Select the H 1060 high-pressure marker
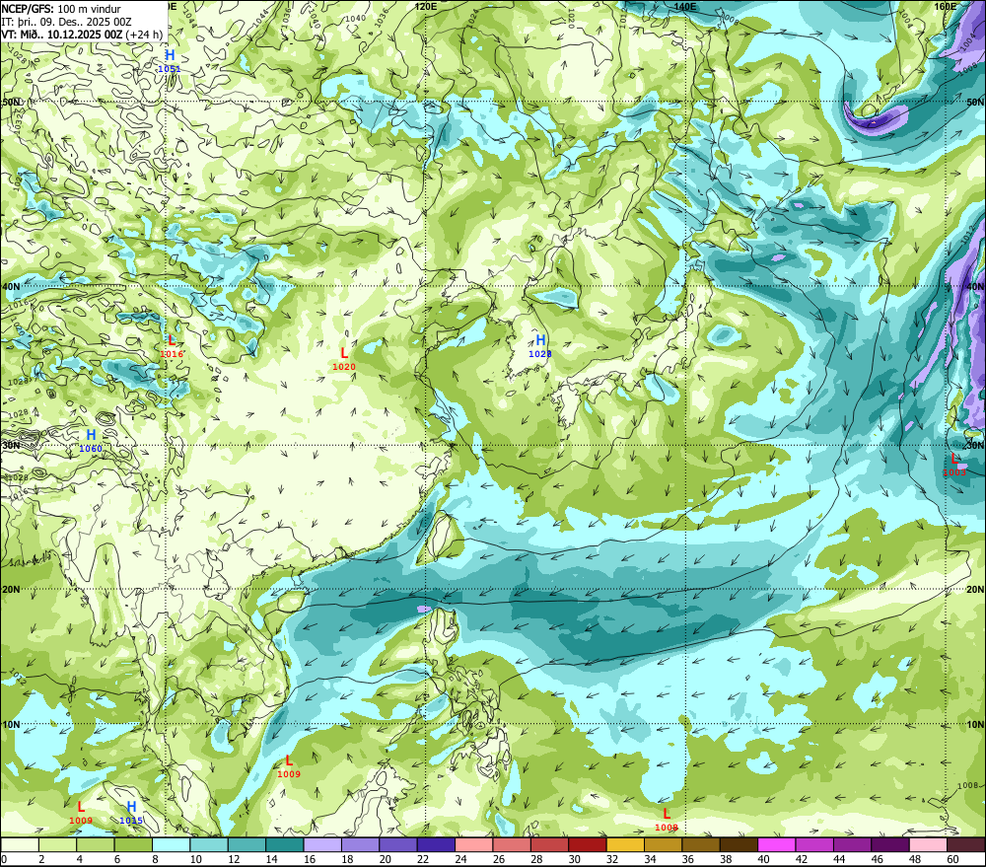Image resolution: width=986 pixels, height=867 pixels. point(91,441)
